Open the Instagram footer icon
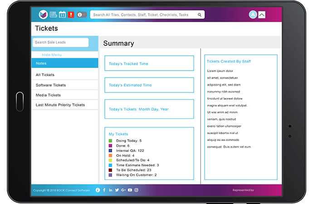The image size is (313, 204). tap(137, 190)
